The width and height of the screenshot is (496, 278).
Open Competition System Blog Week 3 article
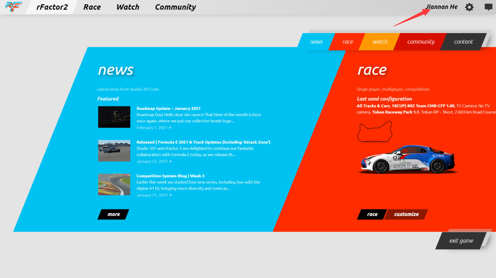tap(171, 176)
